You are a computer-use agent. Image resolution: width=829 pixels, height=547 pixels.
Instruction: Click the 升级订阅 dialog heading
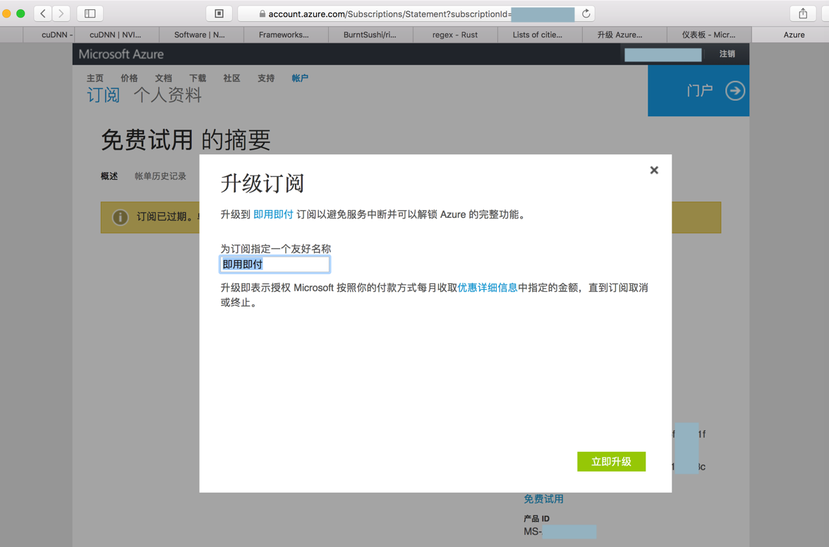click(262, 184)
